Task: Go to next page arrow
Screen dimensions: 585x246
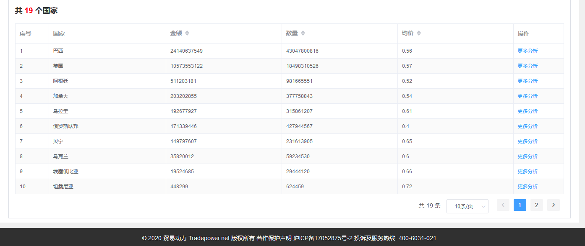Action: pos(554,205)
